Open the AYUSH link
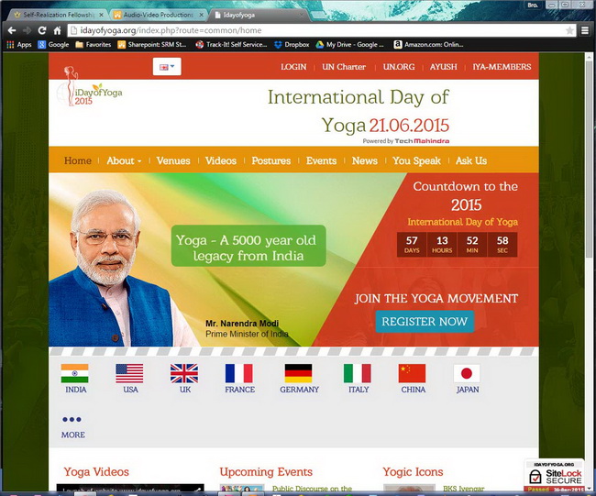The width and height of the screenshot is (596, 496). click(444, 67)
